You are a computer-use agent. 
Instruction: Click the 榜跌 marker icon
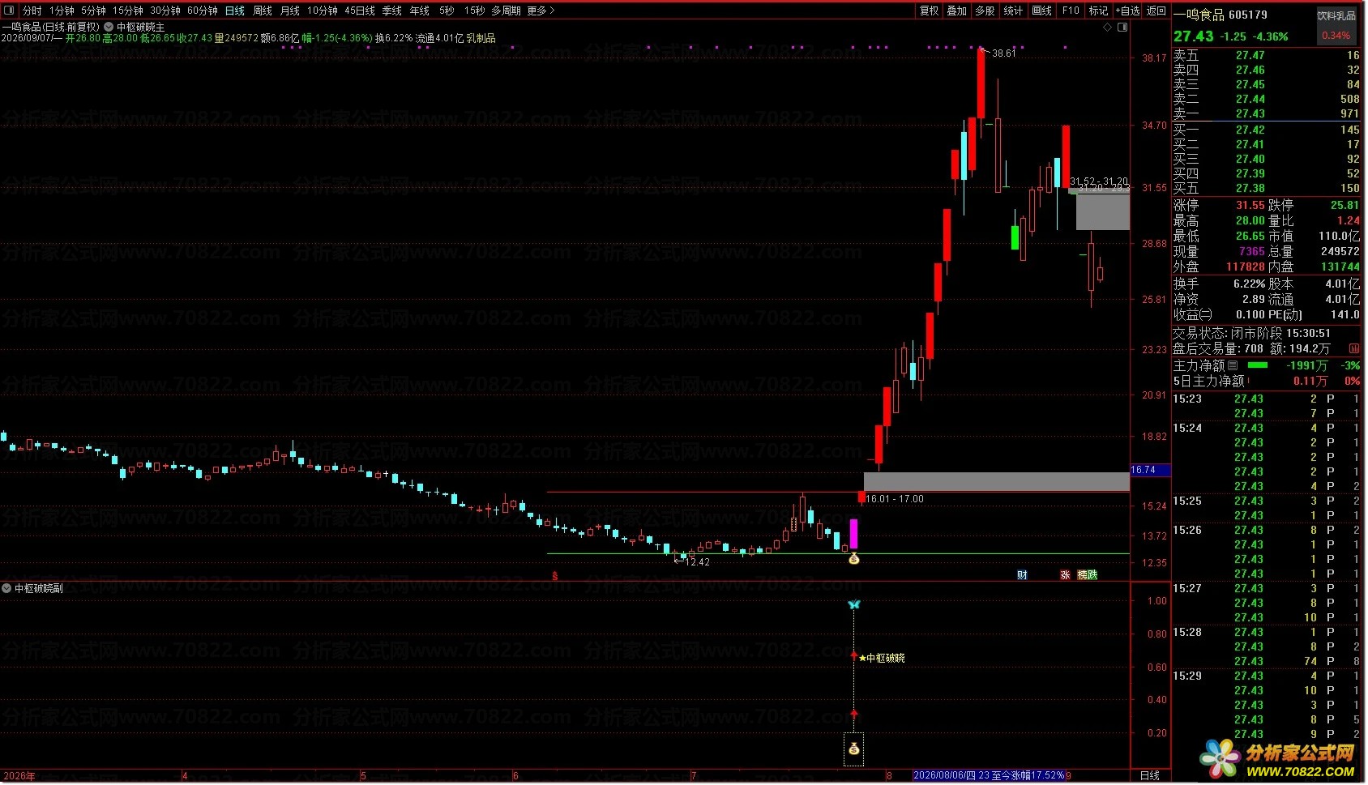[1088, 574]
